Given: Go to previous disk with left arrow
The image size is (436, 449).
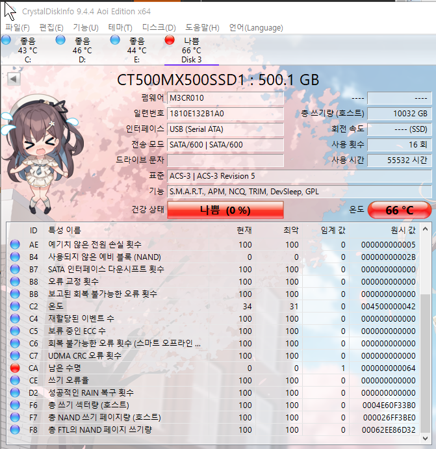Looking at the screenshot, I should 14,79.
